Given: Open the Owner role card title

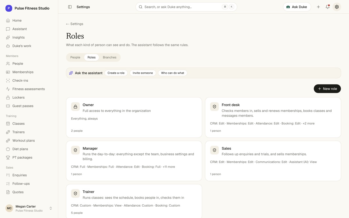Looking at the screenshot, I should (x=88, y=105).
